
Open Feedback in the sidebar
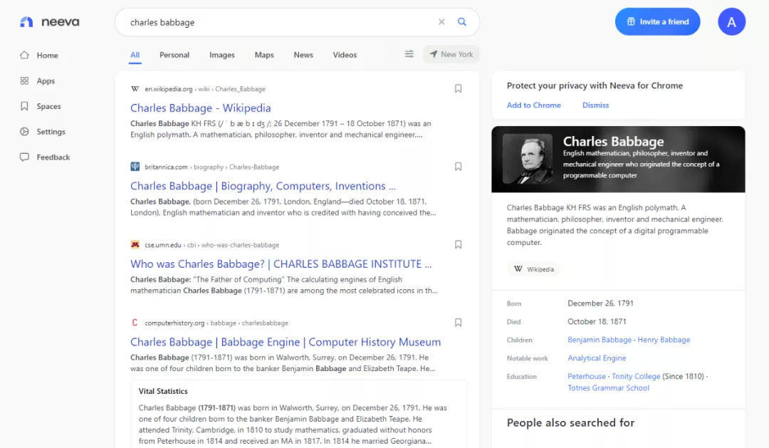coord(53,157)
